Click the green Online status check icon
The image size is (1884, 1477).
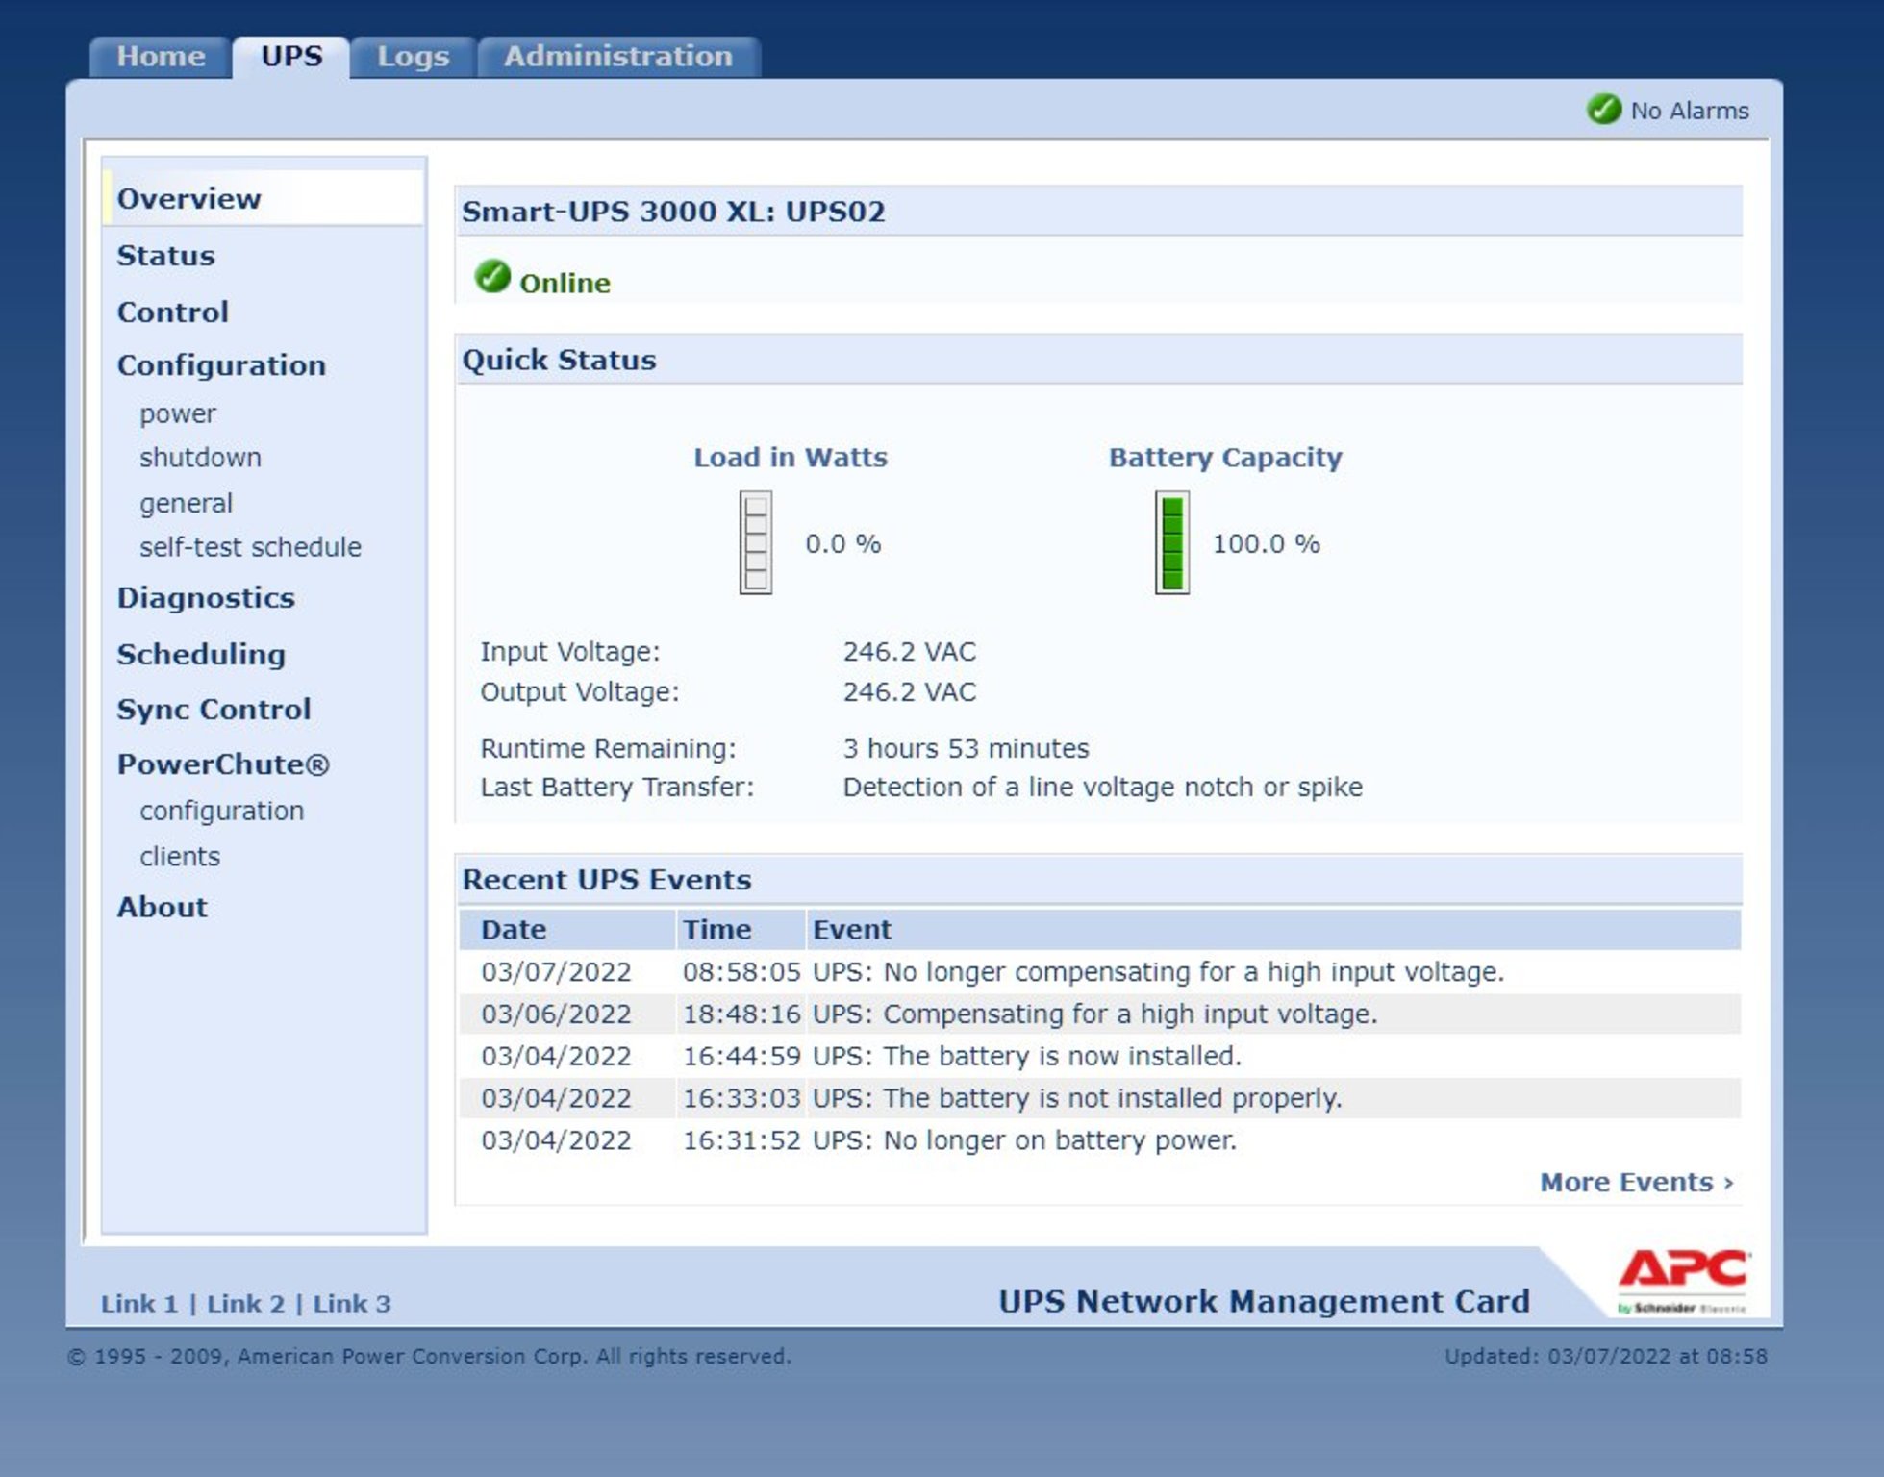[x=492, y=277]
